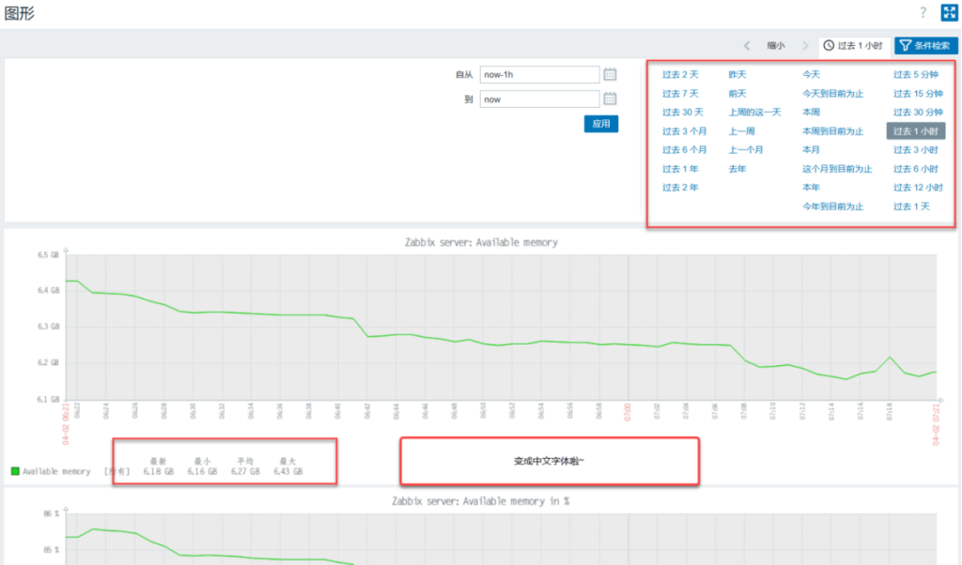Click the 缩小 zoom out button
The height and width of the screenshot is (565, 962).
click(775, 45)
